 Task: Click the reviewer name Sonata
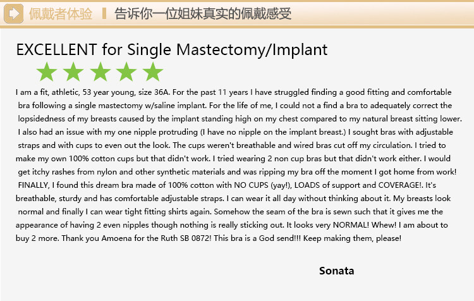[x=336, y=271]
